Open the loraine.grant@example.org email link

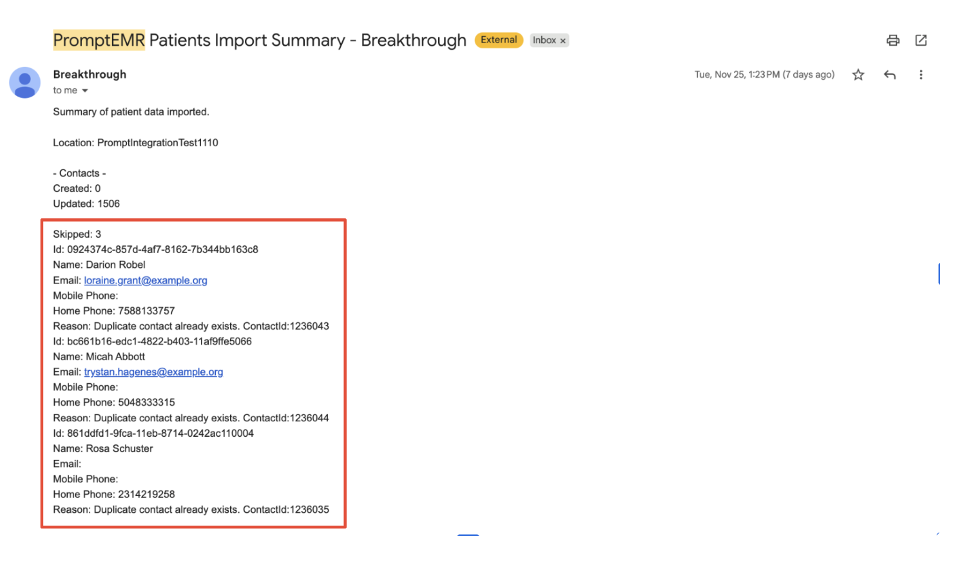146,280
